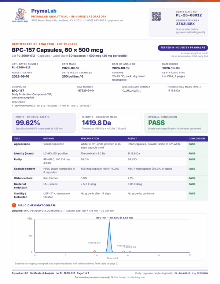Click Sterility / bioburden row label
This screenshot has width=220, height=284.
pyautogui.click(x=21, y=195)
